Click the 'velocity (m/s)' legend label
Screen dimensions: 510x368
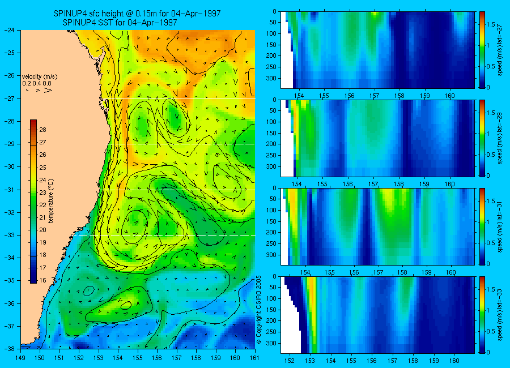coord(39,77)
